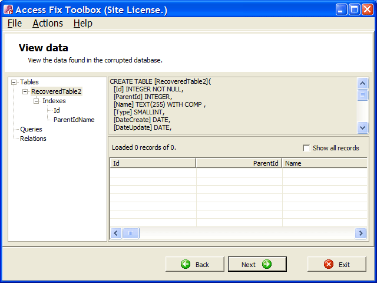Click the data grid scroll left arrow
The width and height of the screenshot is (377, 283).
point(116,233)
